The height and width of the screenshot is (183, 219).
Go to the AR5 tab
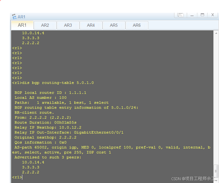114,25
